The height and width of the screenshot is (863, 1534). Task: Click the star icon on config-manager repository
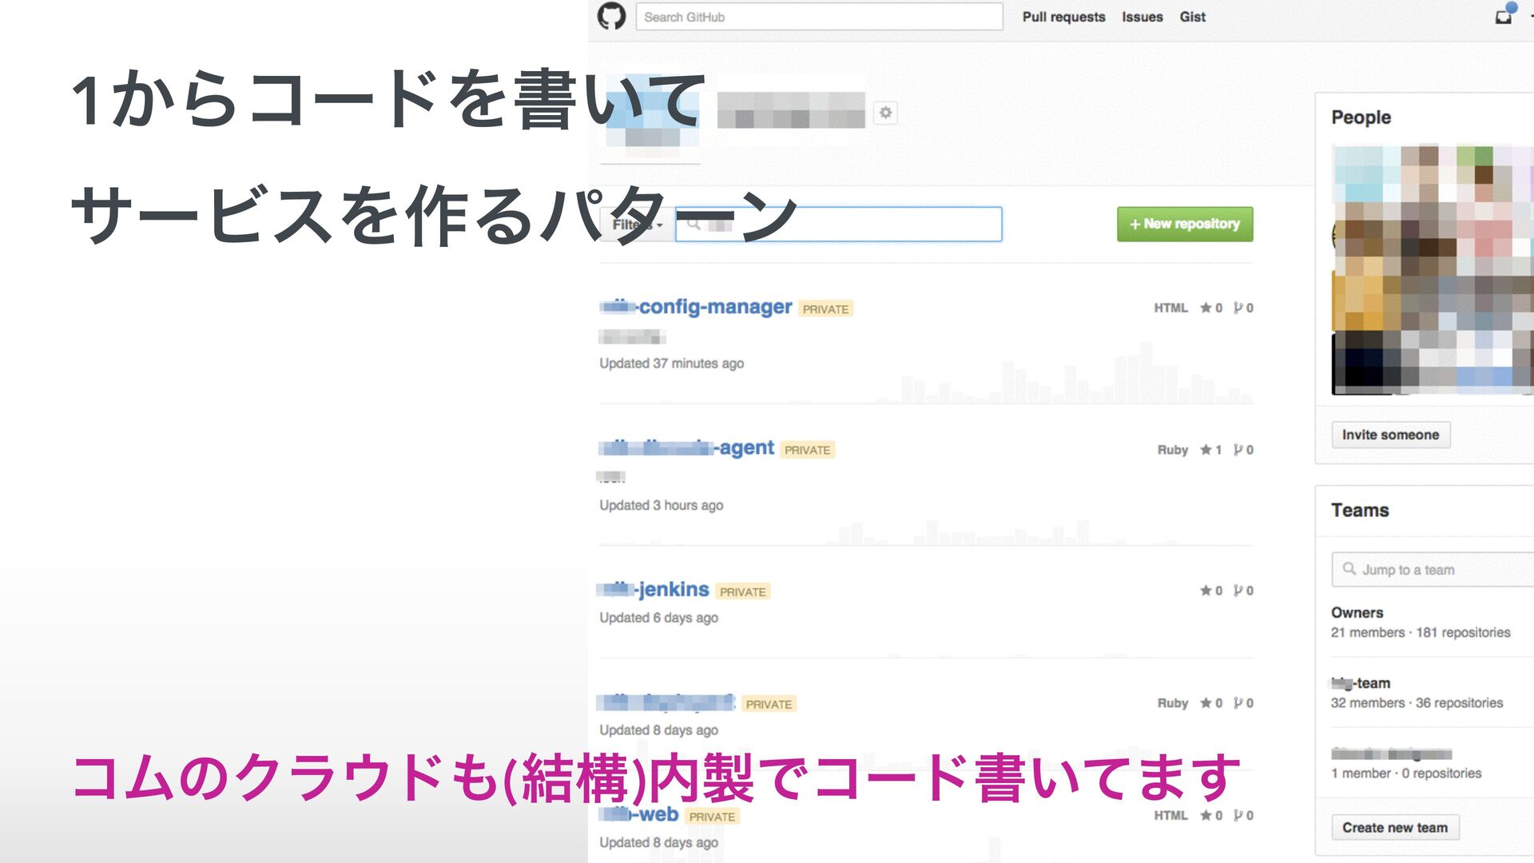click(1206, 308)
